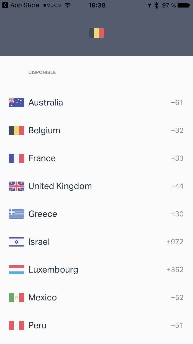This screenshot has width=193, height=344.
Task: Tap the France tricolor flag icon
Action: click(16, 158)
